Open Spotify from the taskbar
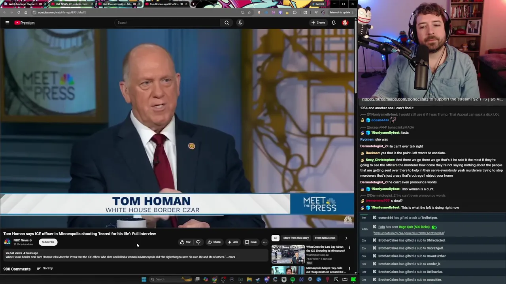This screenshot has height=284, width=506. pos(293,279)
